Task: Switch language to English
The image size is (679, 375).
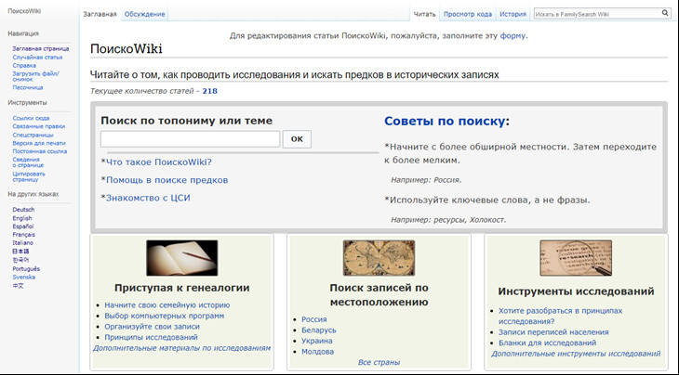Action: [22, 218]
